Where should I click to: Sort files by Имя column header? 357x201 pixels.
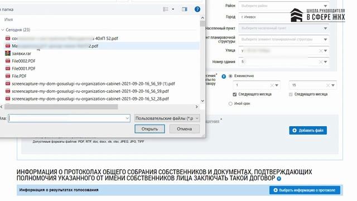[x=9, y=20]
